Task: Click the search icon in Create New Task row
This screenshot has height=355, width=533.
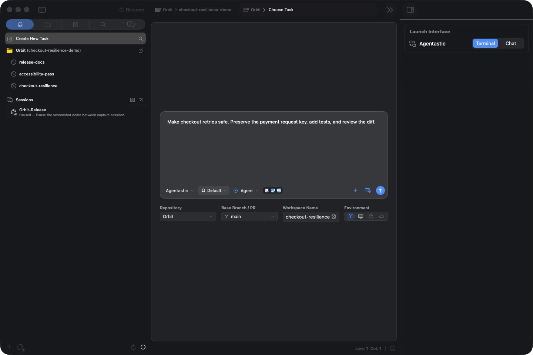Action: pyautogui.click(x=141, y=38)
